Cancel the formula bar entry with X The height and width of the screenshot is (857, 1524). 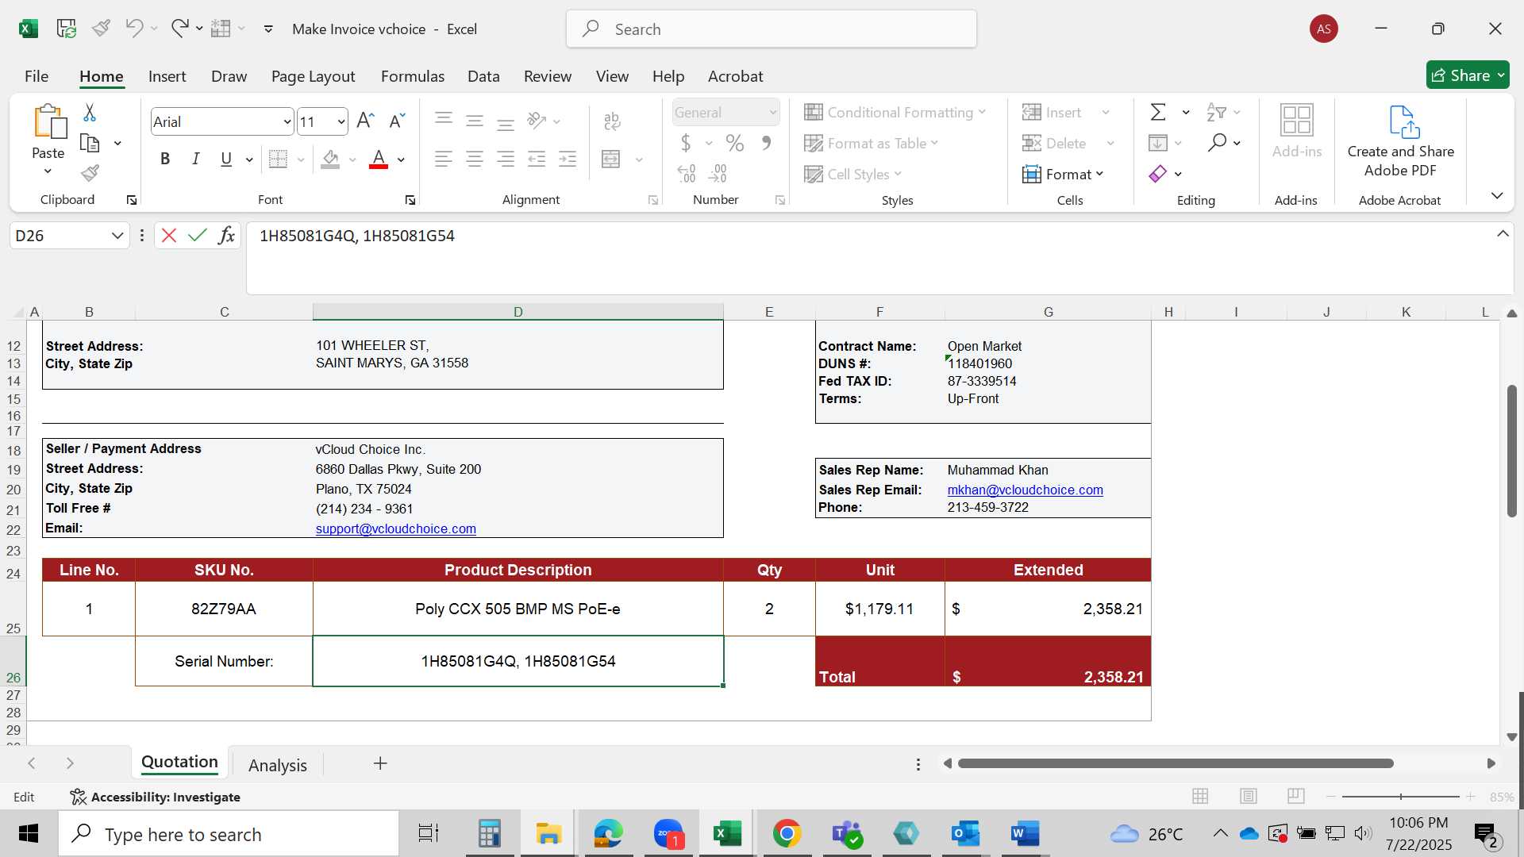click(168, 236)
